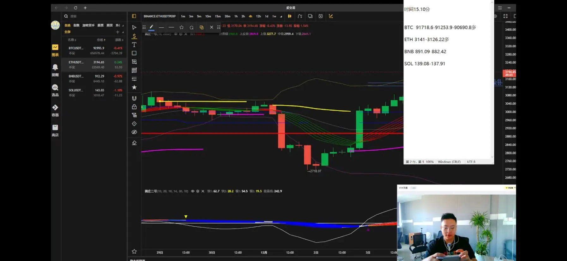
Task: Select ETHUSDT row in watchlist
Action: click(95, 65)
